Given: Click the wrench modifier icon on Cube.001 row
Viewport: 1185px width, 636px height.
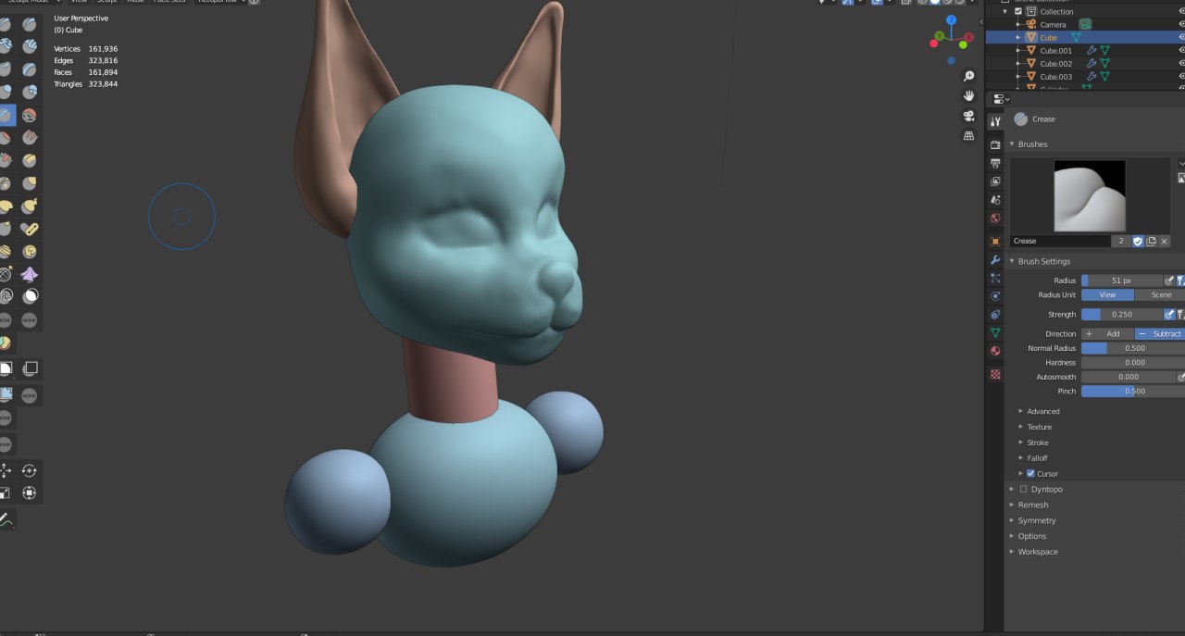Looking at the screenshot, I should pos(1091,50).
